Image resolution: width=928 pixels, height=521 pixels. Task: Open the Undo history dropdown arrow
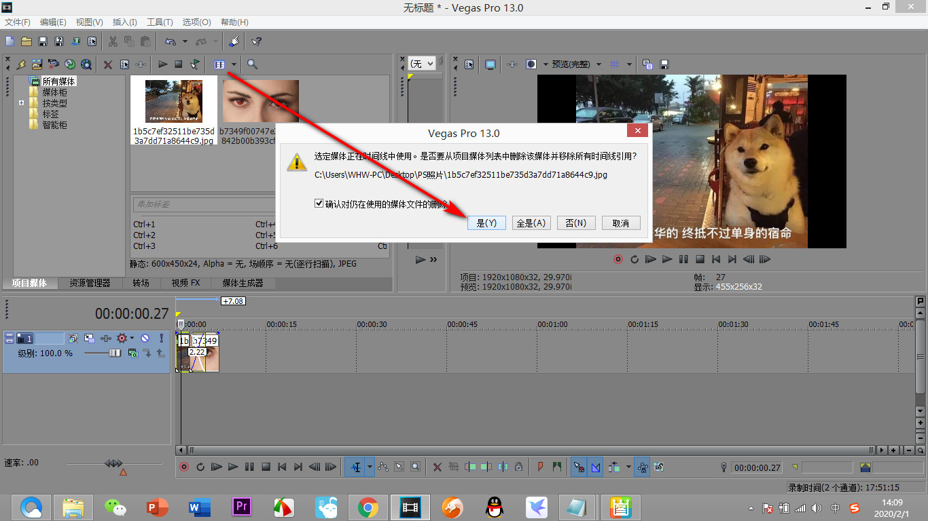tap(185, 41)
